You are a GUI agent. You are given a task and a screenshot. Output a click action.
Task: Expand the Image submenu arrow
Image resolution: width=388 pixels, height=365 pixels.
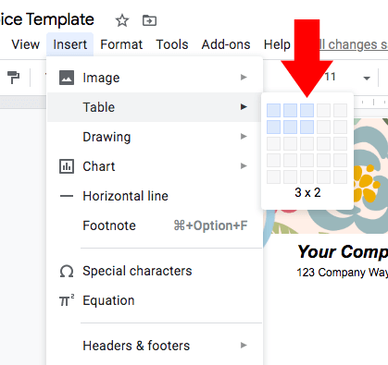pos(244,78)
